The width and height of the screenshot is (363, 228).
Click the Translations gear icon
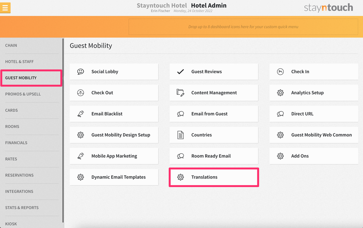pos(181,177)
